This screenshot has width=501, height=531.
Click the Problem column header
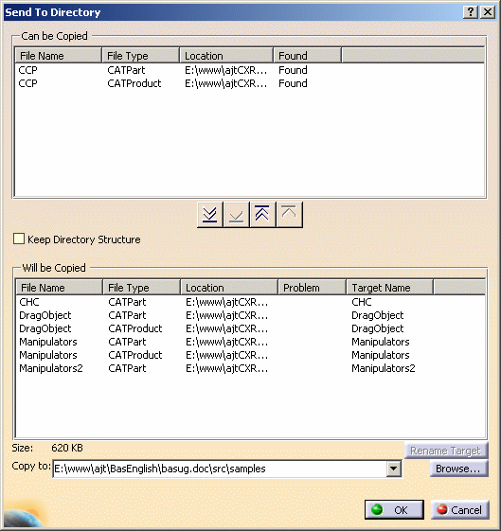312,288
